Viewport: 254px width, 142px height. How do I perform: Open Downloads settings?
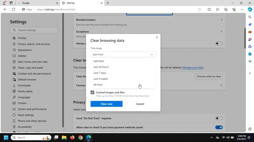tap(24, 86)
